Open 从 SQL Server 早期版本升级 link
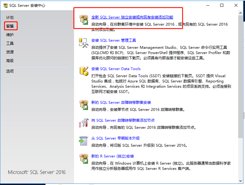The width and height of the screenshot is (245, 185). 116,138
